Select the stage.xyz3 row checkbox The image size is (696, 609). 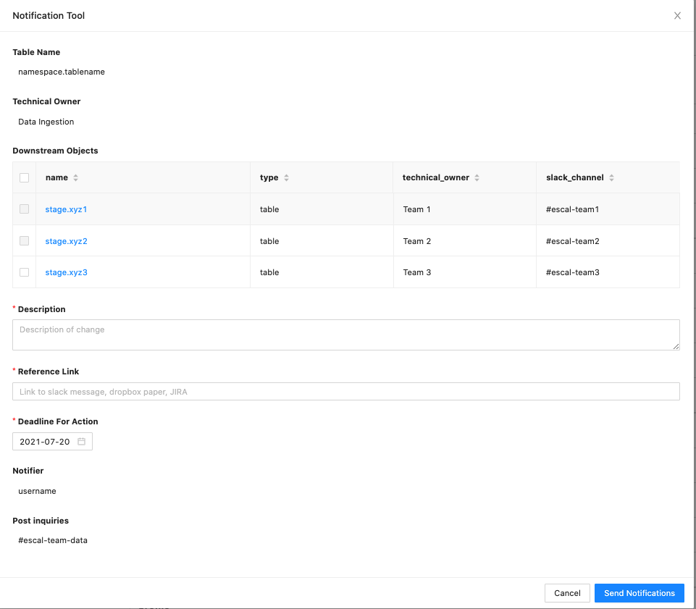(25, 272)
